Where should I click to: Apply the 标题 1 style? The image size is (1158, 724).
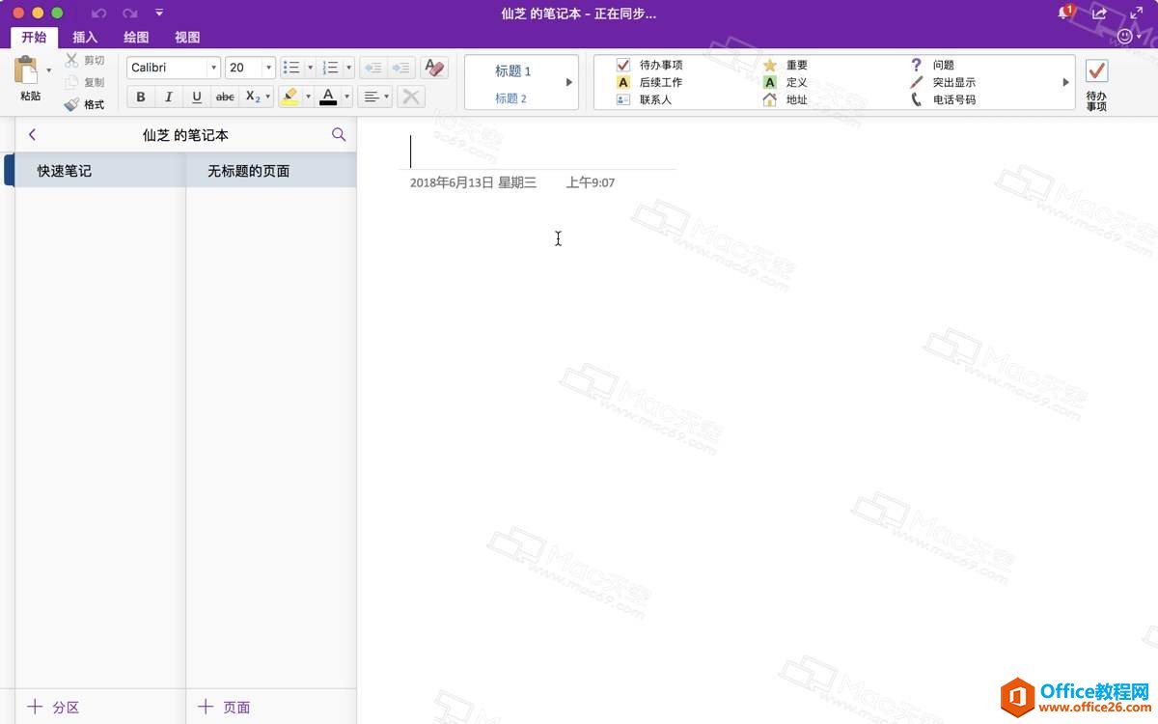point(512,71)
